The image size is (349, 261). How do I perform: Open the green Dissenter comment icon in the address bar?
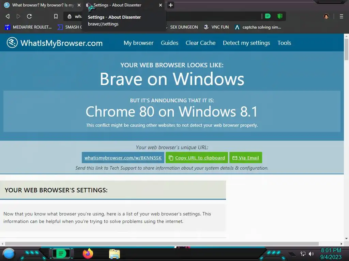point(268,16)
